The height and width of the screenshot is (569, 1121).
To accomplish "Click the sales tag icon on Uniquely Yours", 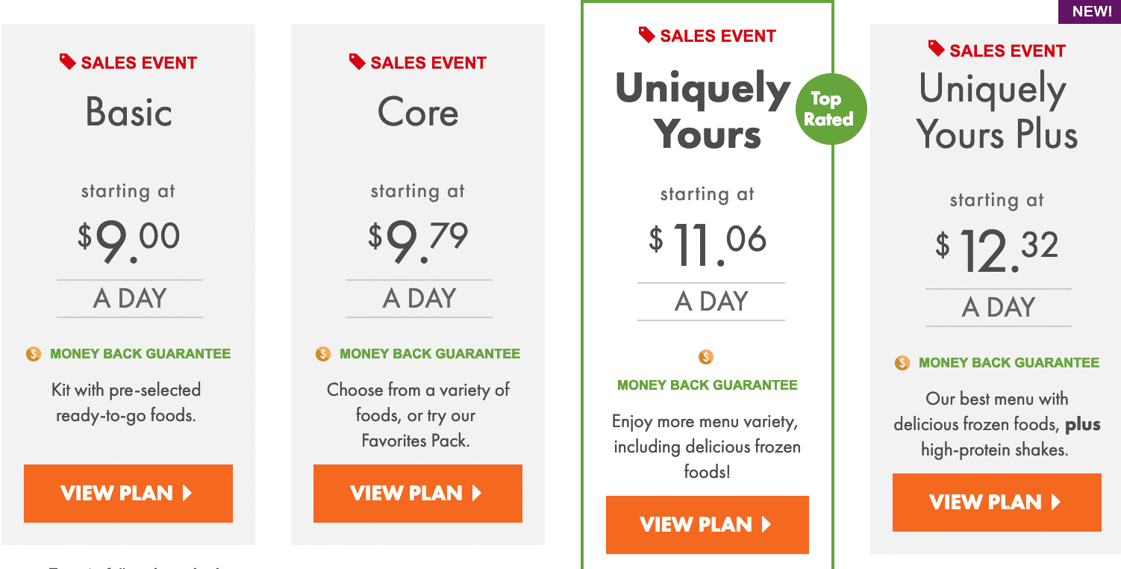I will click(x=647, y=35).
